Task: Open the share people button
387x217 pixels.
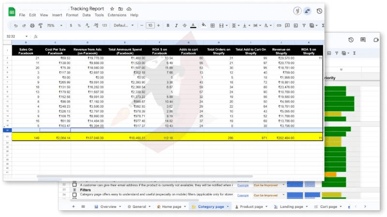Action: (x=307, y=11)
